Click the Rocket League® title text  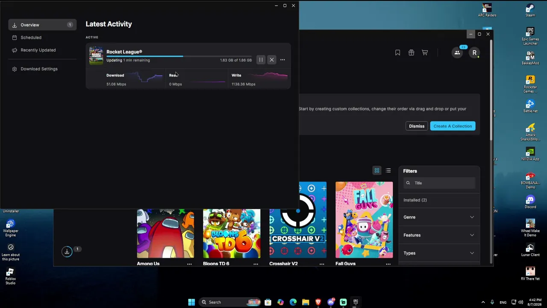(x=124, y=52)
